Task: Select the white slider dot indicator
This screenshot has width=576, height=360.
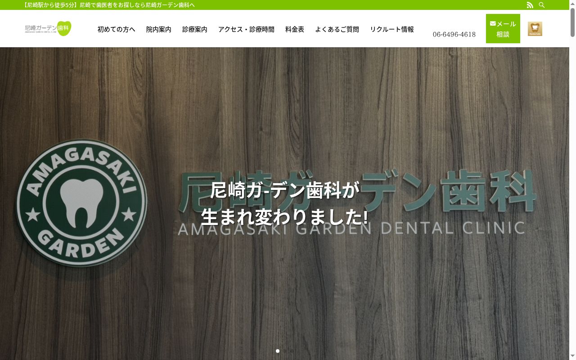Action: click(x=278, y=351)
